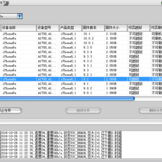Open the device model dropdown arrow
Image resolution: width=162 pixels, height=162 pixels.
[19, 16]
